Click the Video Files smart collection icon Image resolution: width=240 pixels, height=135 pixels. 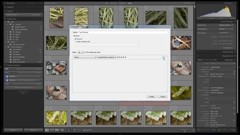[x=10, y=59]
